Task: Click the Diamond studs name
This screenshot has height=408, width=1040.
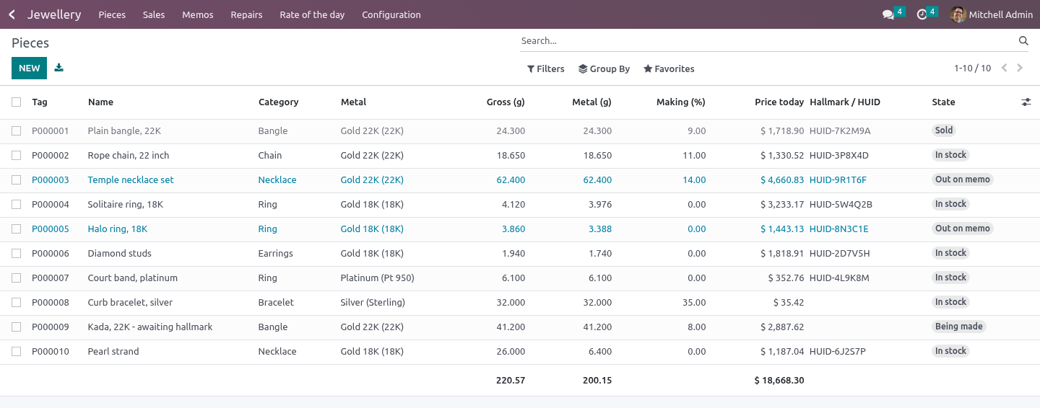Action: (x=120, y=254)
